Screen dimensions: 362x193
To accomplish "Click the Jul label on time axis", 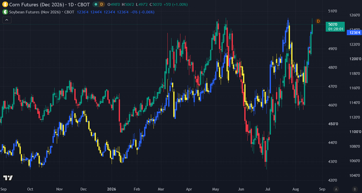I will point(268,189).
